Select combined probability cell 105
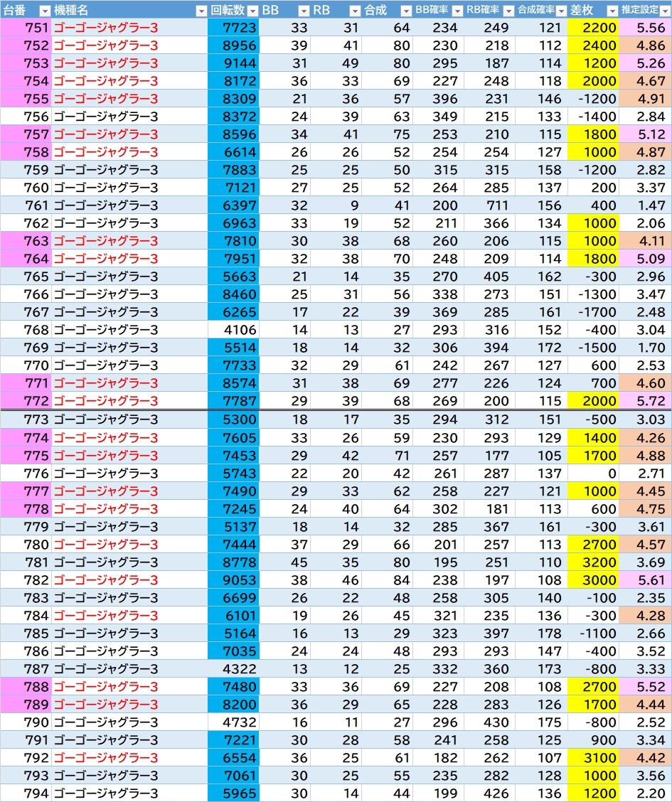The width and height of the screenshot is (672, 802). [x=540, y=456]
